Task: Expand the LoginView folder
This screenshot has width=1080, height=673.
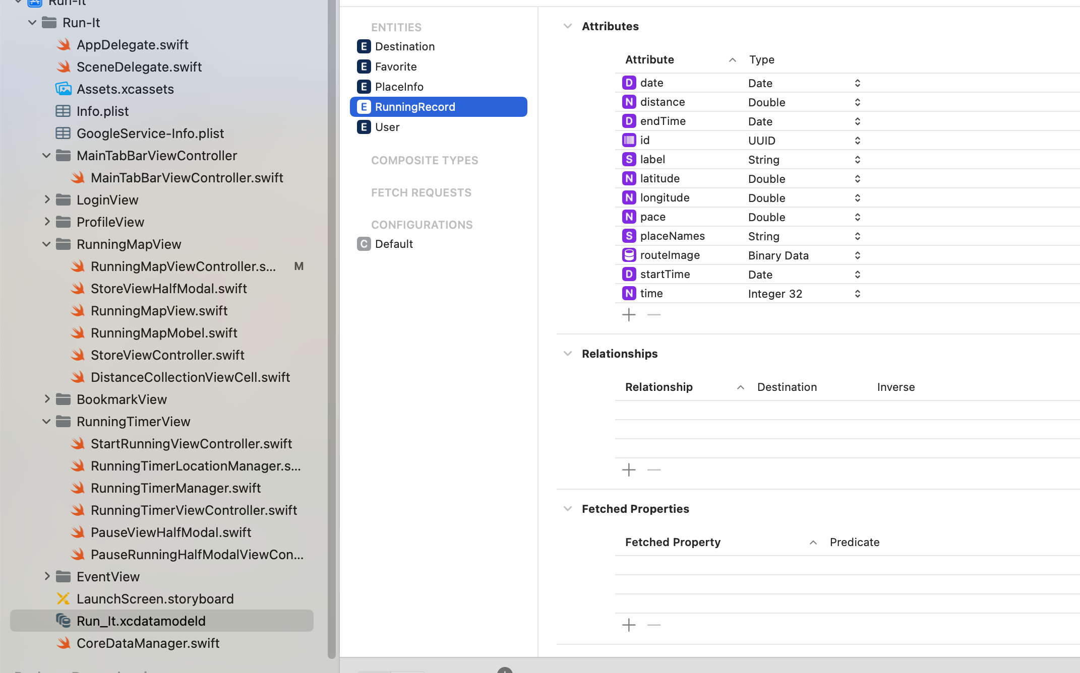Action: (x=46, y=200)
